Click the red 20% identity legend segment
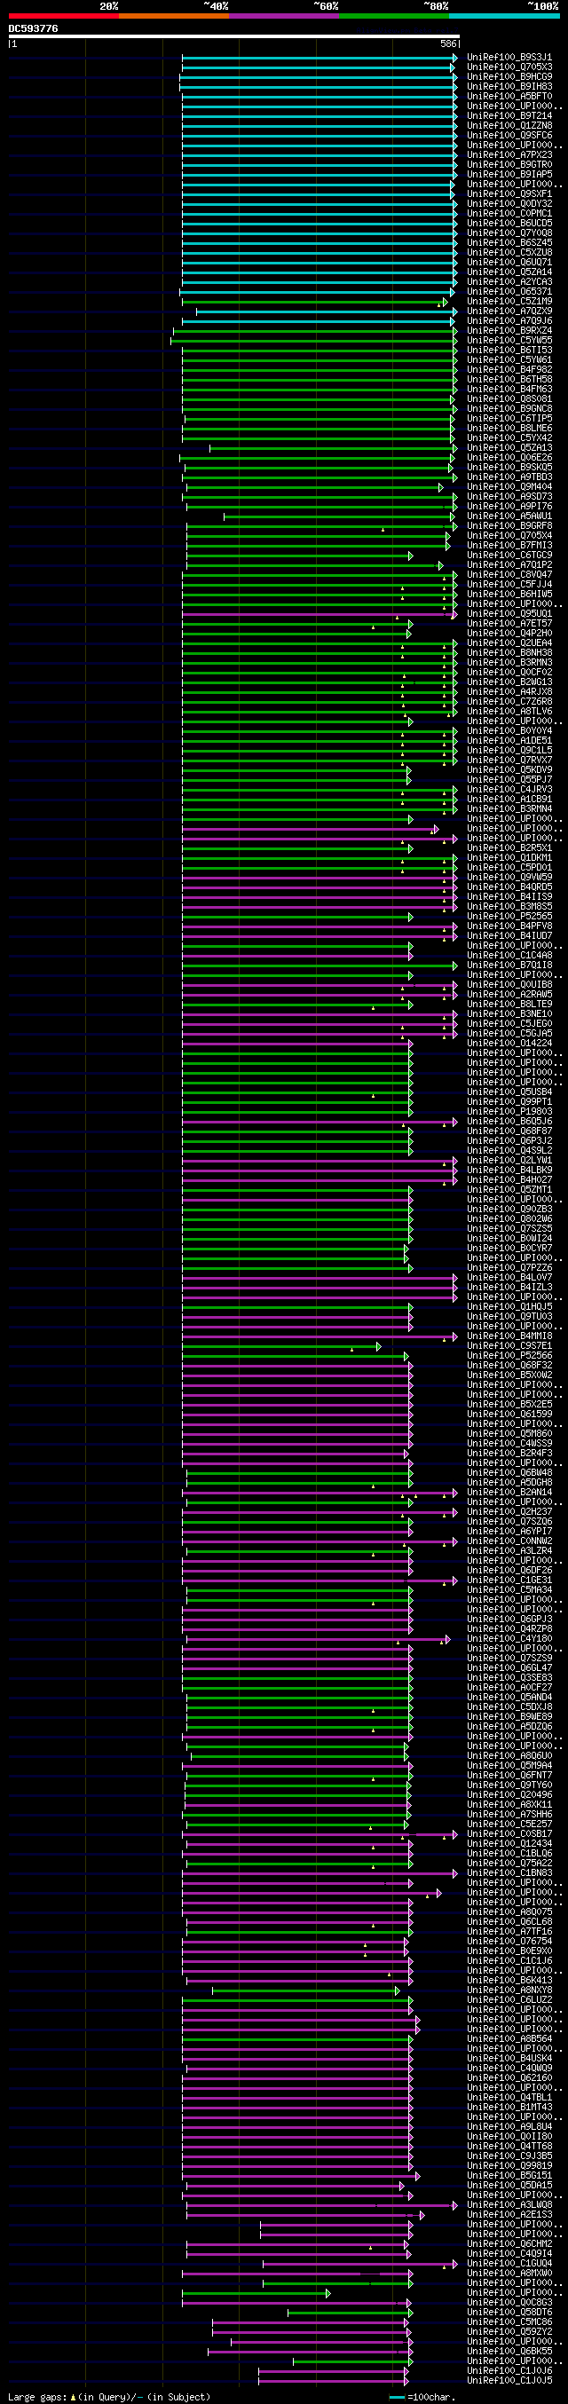 [x=63, y=16]
